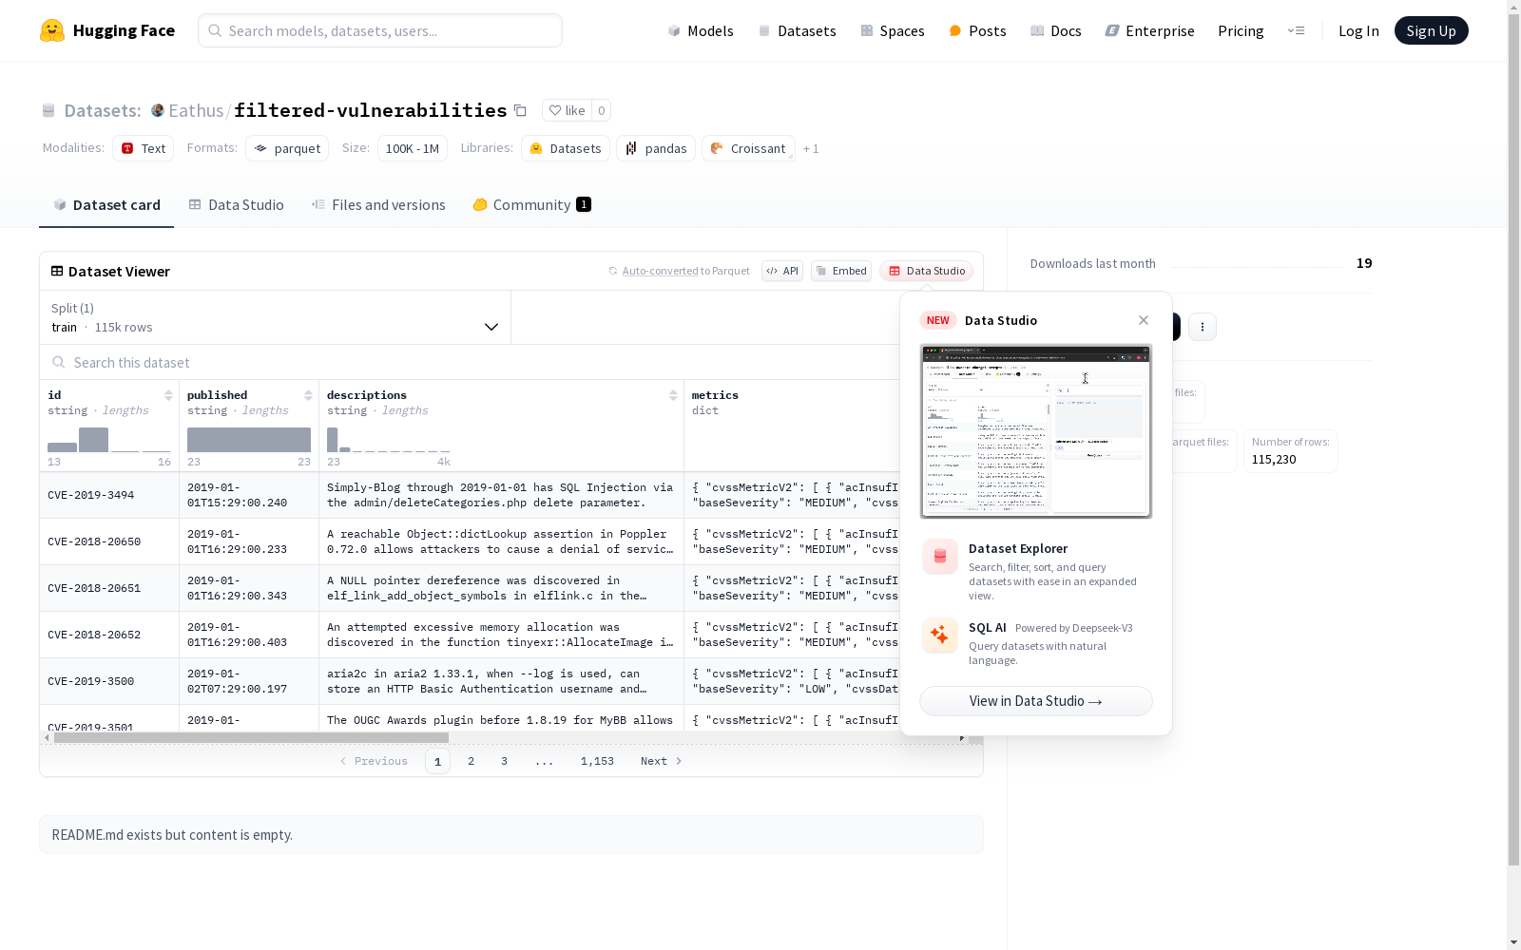
Task: Click the Text modality tag
Action: [x=144, y=148]
